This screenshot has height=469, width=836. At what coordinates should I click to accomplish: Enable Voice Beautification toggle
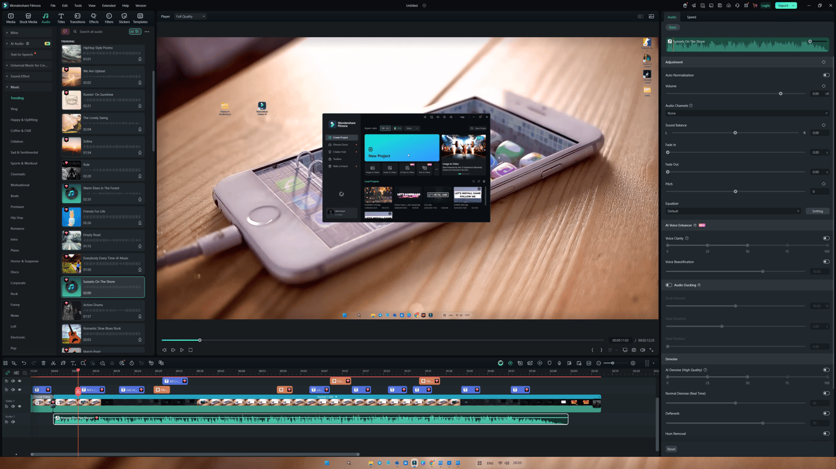(826, 262)
